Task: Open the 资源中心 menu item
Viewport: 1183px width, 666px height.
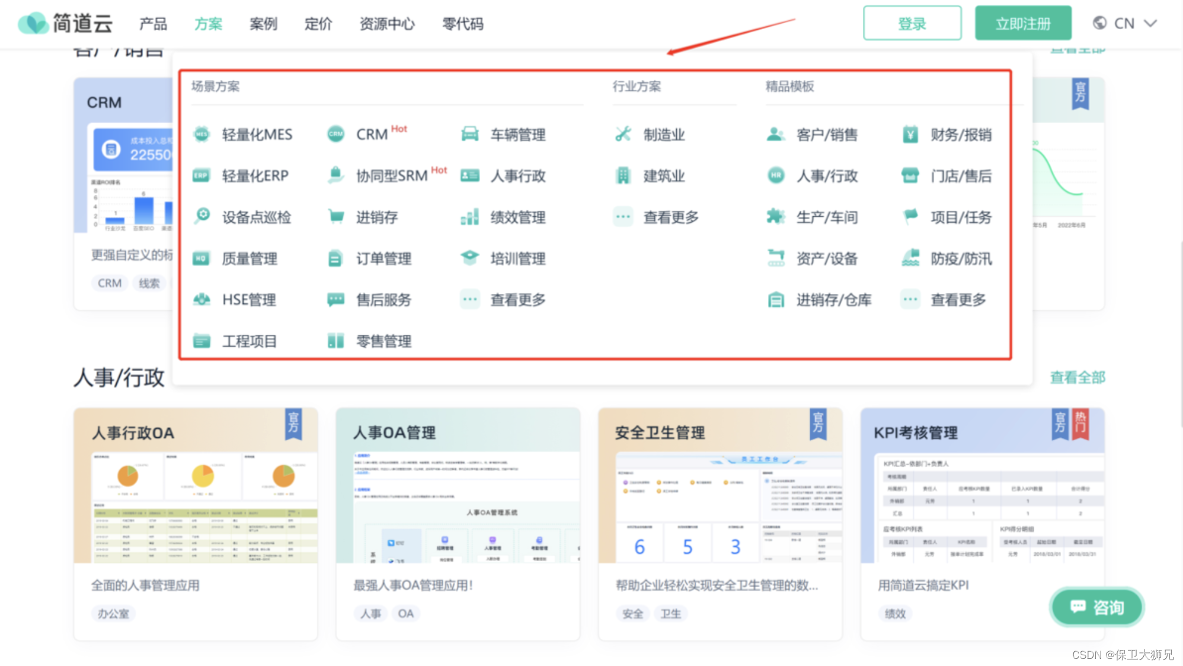Action: pos(387,24)
